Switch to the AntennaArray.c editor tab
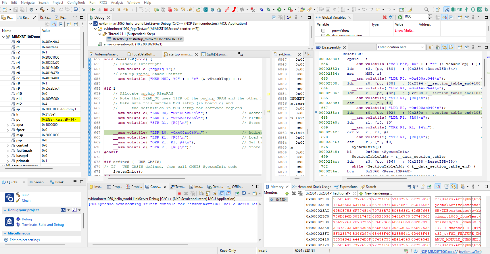This screenshot has height=254, width=490. click(106, 54)
